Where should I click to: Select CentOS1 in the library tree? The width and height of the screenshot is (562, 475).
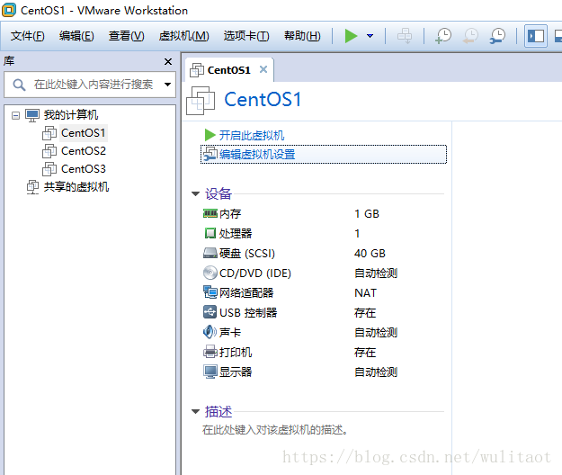[83, 133]
